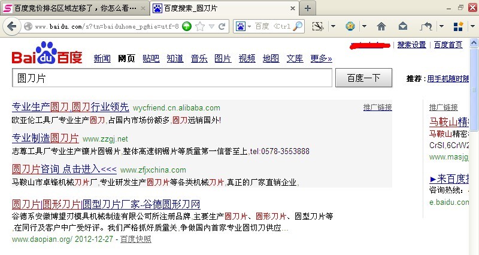Click the Baidu logo

47,53
